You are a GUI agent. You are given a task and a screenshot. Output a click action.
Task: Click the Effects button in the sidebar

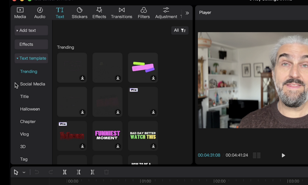tap(31, 44)
